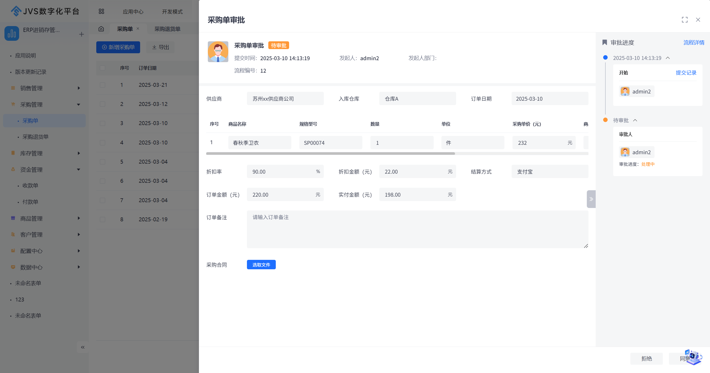Image resolution: width=710 pixels, height=373 pixels.
Task: Click the 客户管理 customer management icon
Action: pyautogui.click(x=13, y=234)
